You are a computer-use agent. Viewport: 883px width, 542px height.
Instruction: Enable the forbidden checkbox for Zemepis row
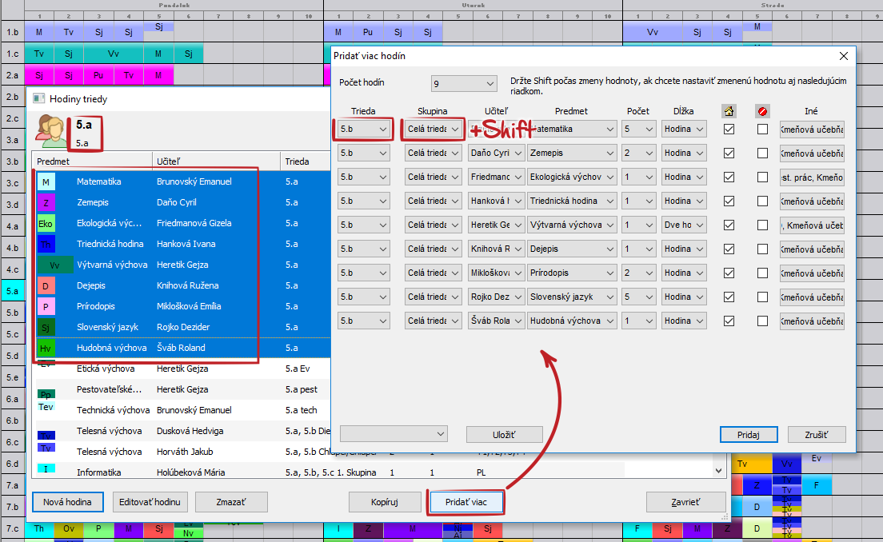(x=762, y=153)
